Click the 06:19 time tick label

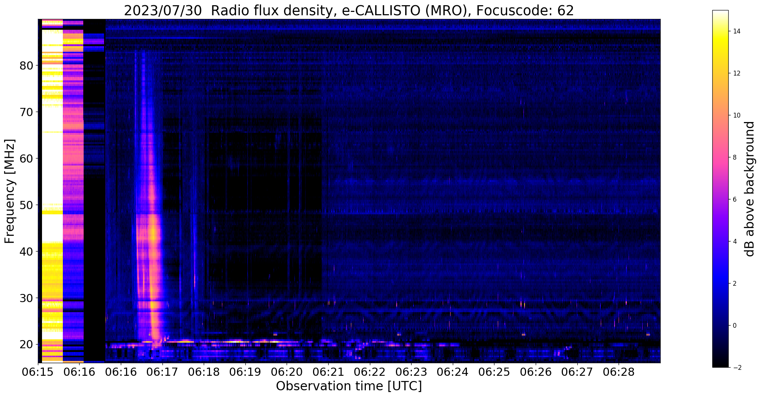point(245,371)
